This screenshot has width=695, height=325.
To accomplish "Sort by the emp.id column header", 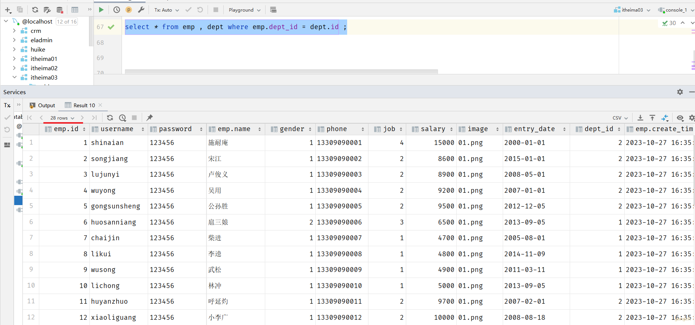I will (64, 129).
